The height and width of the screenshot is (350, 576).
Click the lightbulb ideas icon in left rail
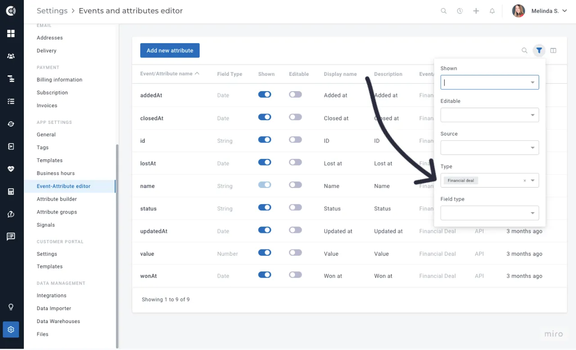11,307
